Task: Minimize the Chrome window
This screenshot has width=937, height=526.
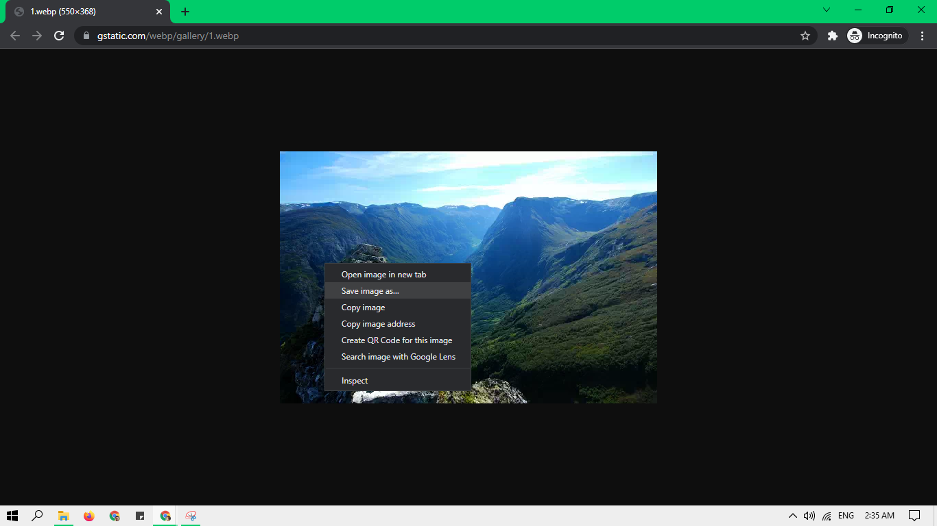Action: tap(858, 10)
